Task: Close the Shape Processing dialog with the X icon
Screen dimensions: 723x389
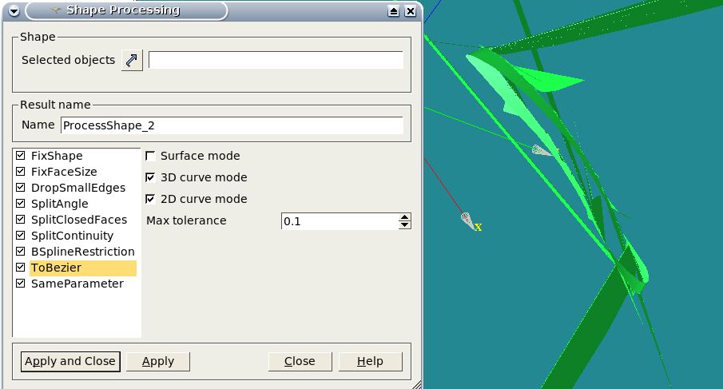Action: [x=410, y=11]
